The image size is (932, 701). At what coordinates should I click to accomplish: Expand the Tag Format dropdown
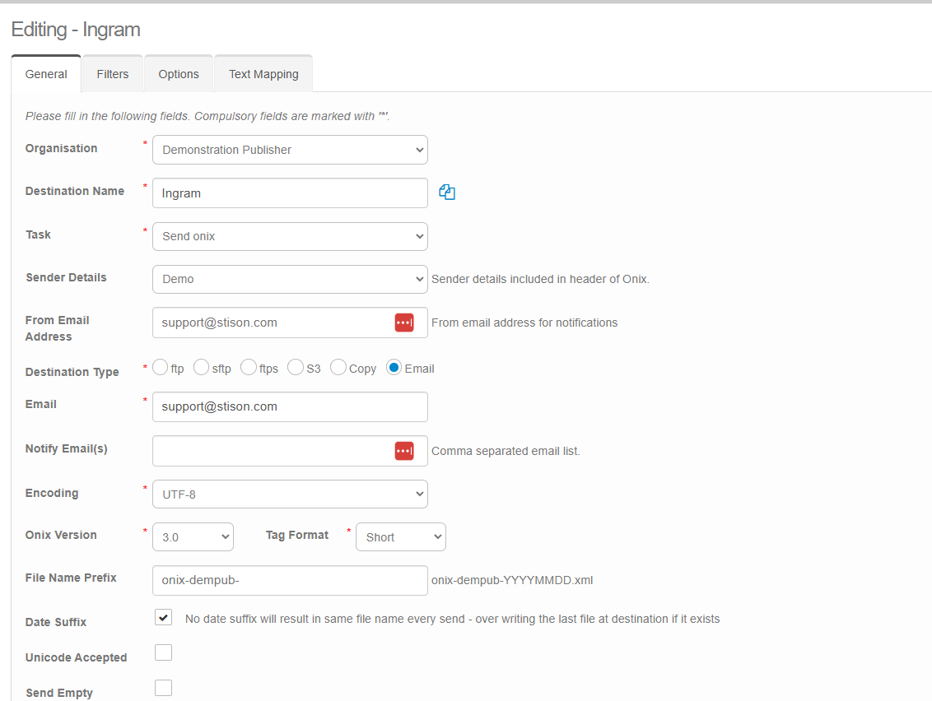coord(400,537)
